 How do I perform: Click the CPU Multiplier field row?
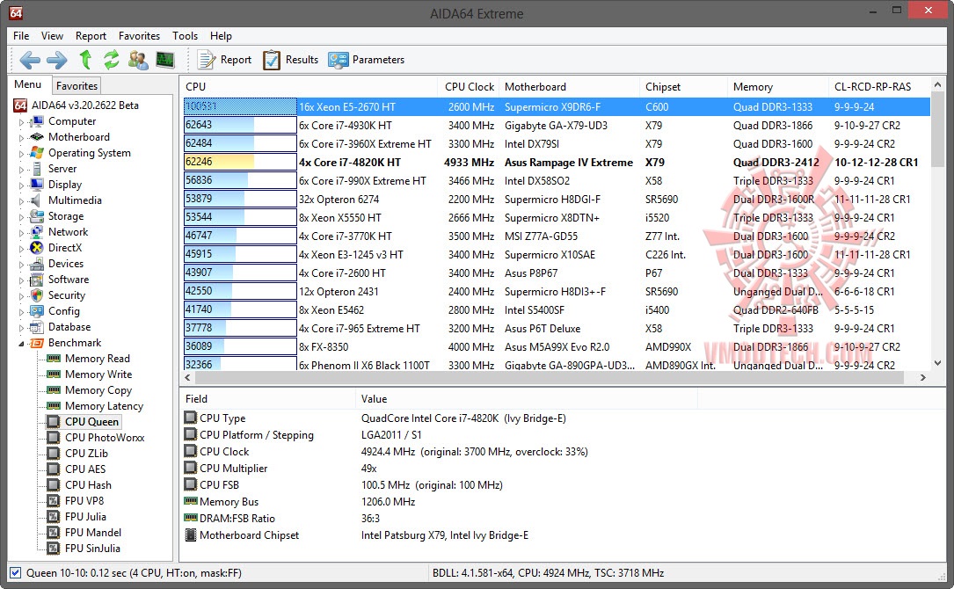441,469
